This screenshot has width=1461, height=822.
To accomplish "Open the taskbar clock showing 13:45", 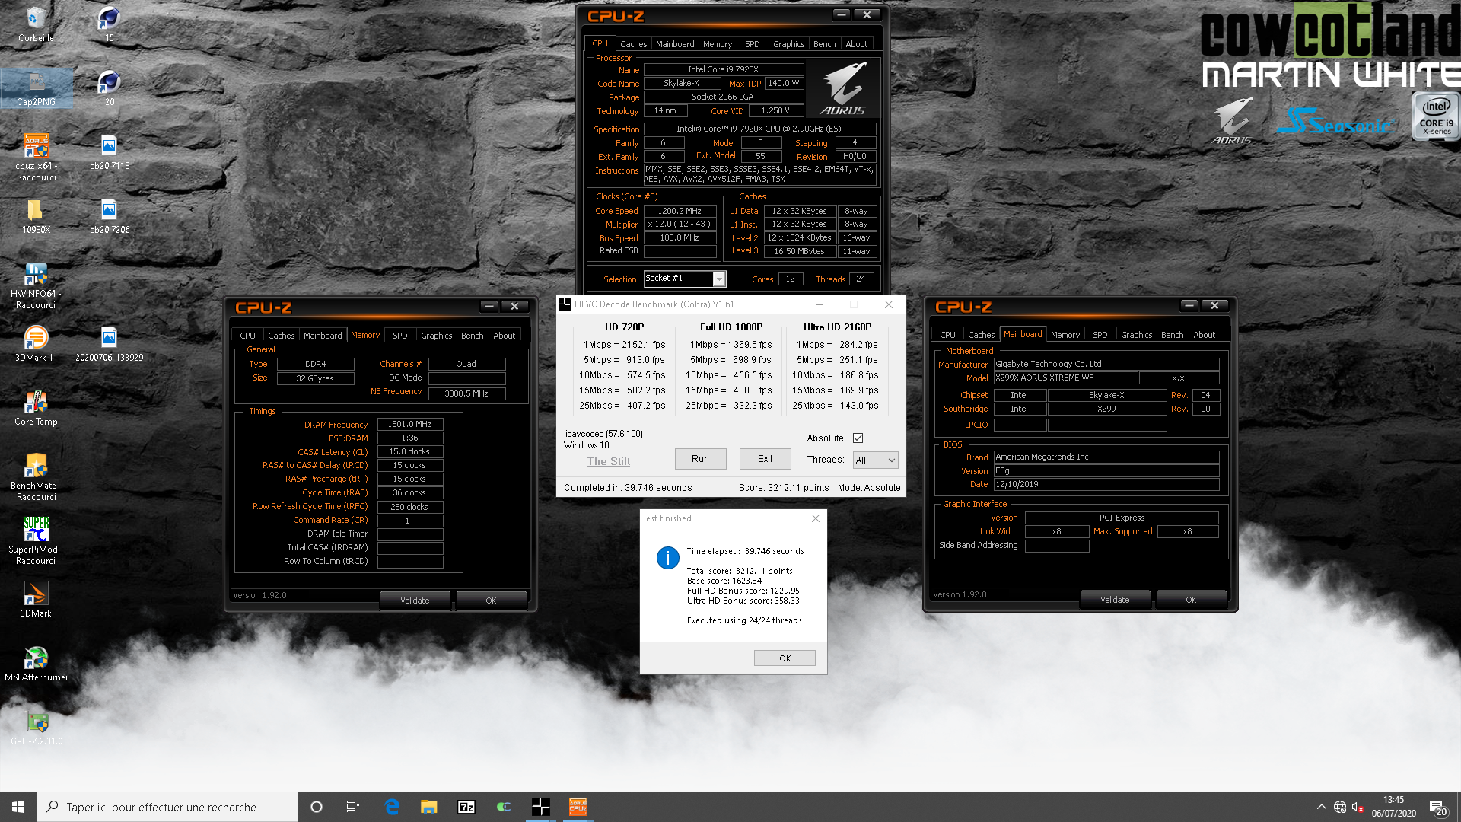I will 1393,807.
